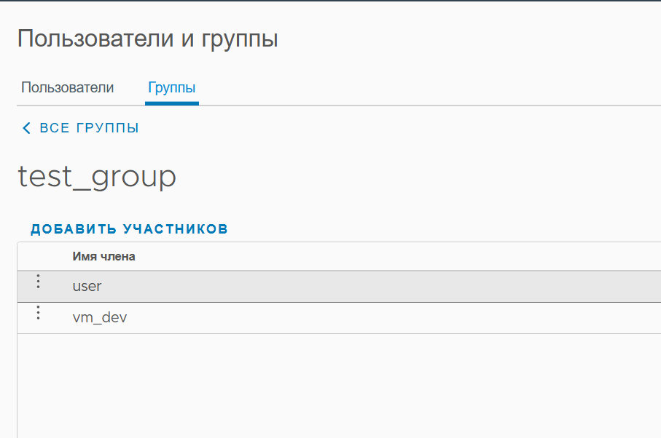Switch to the Пользователи tab
Image resolution: width=661 pixels, height=438 pixels.
pos(68,87)
